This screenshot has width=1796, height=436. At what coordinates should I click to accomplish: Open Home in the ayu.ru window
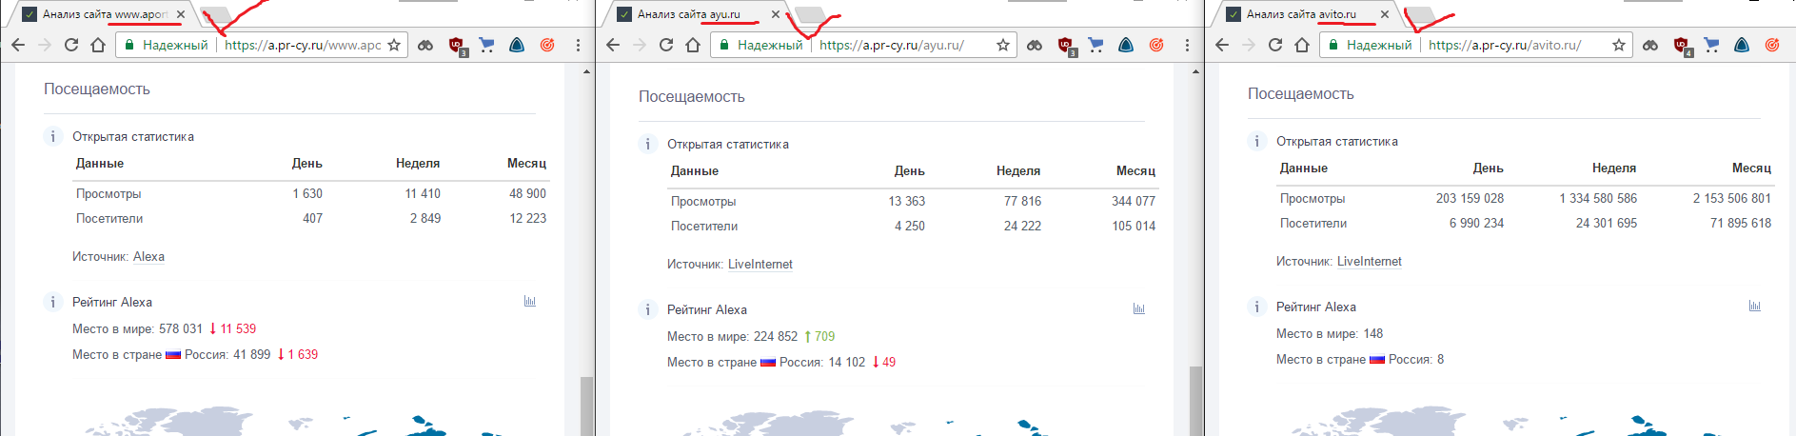click(693, 45)
